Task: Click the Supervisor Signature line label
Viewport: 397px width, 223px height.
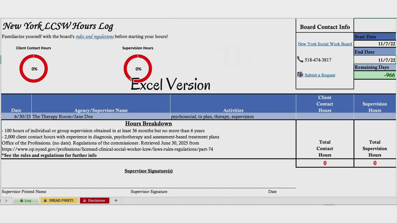Action: 149,192
